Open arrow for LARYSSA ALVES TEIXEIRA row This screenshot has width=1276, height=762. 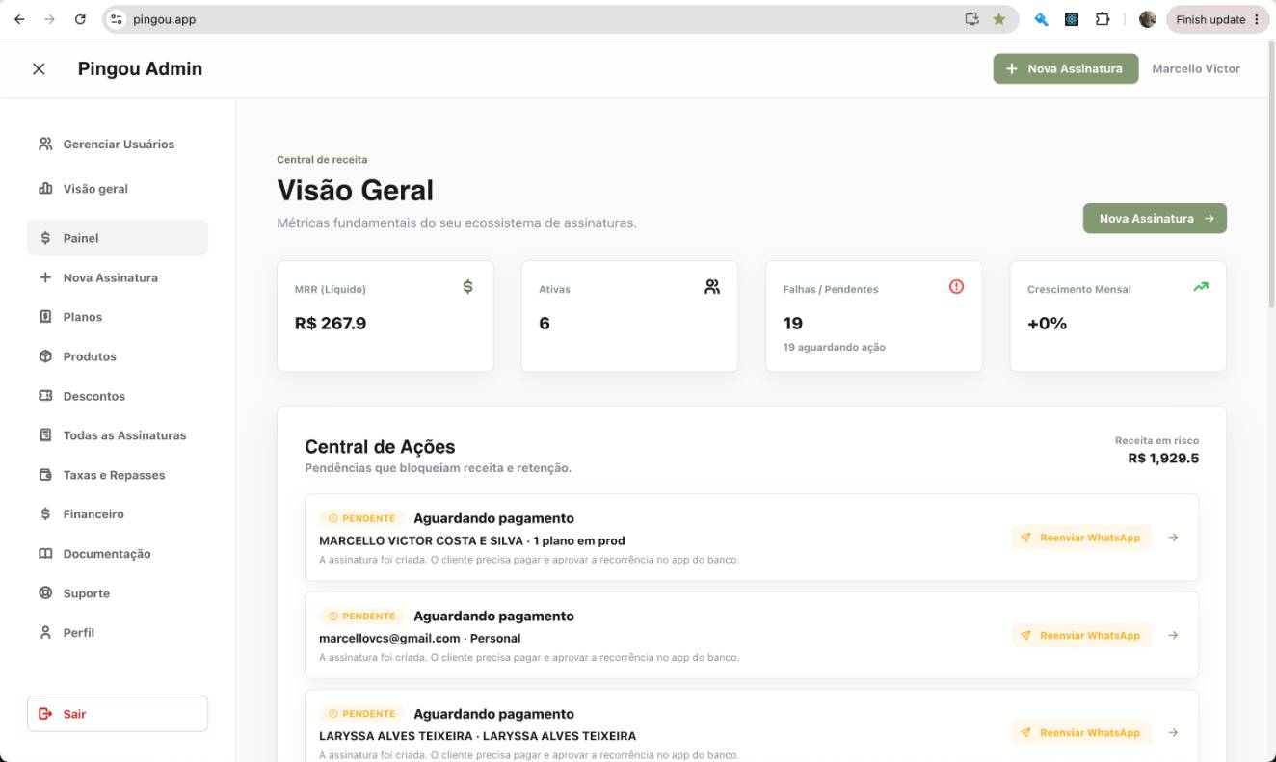click(1173, 732)
